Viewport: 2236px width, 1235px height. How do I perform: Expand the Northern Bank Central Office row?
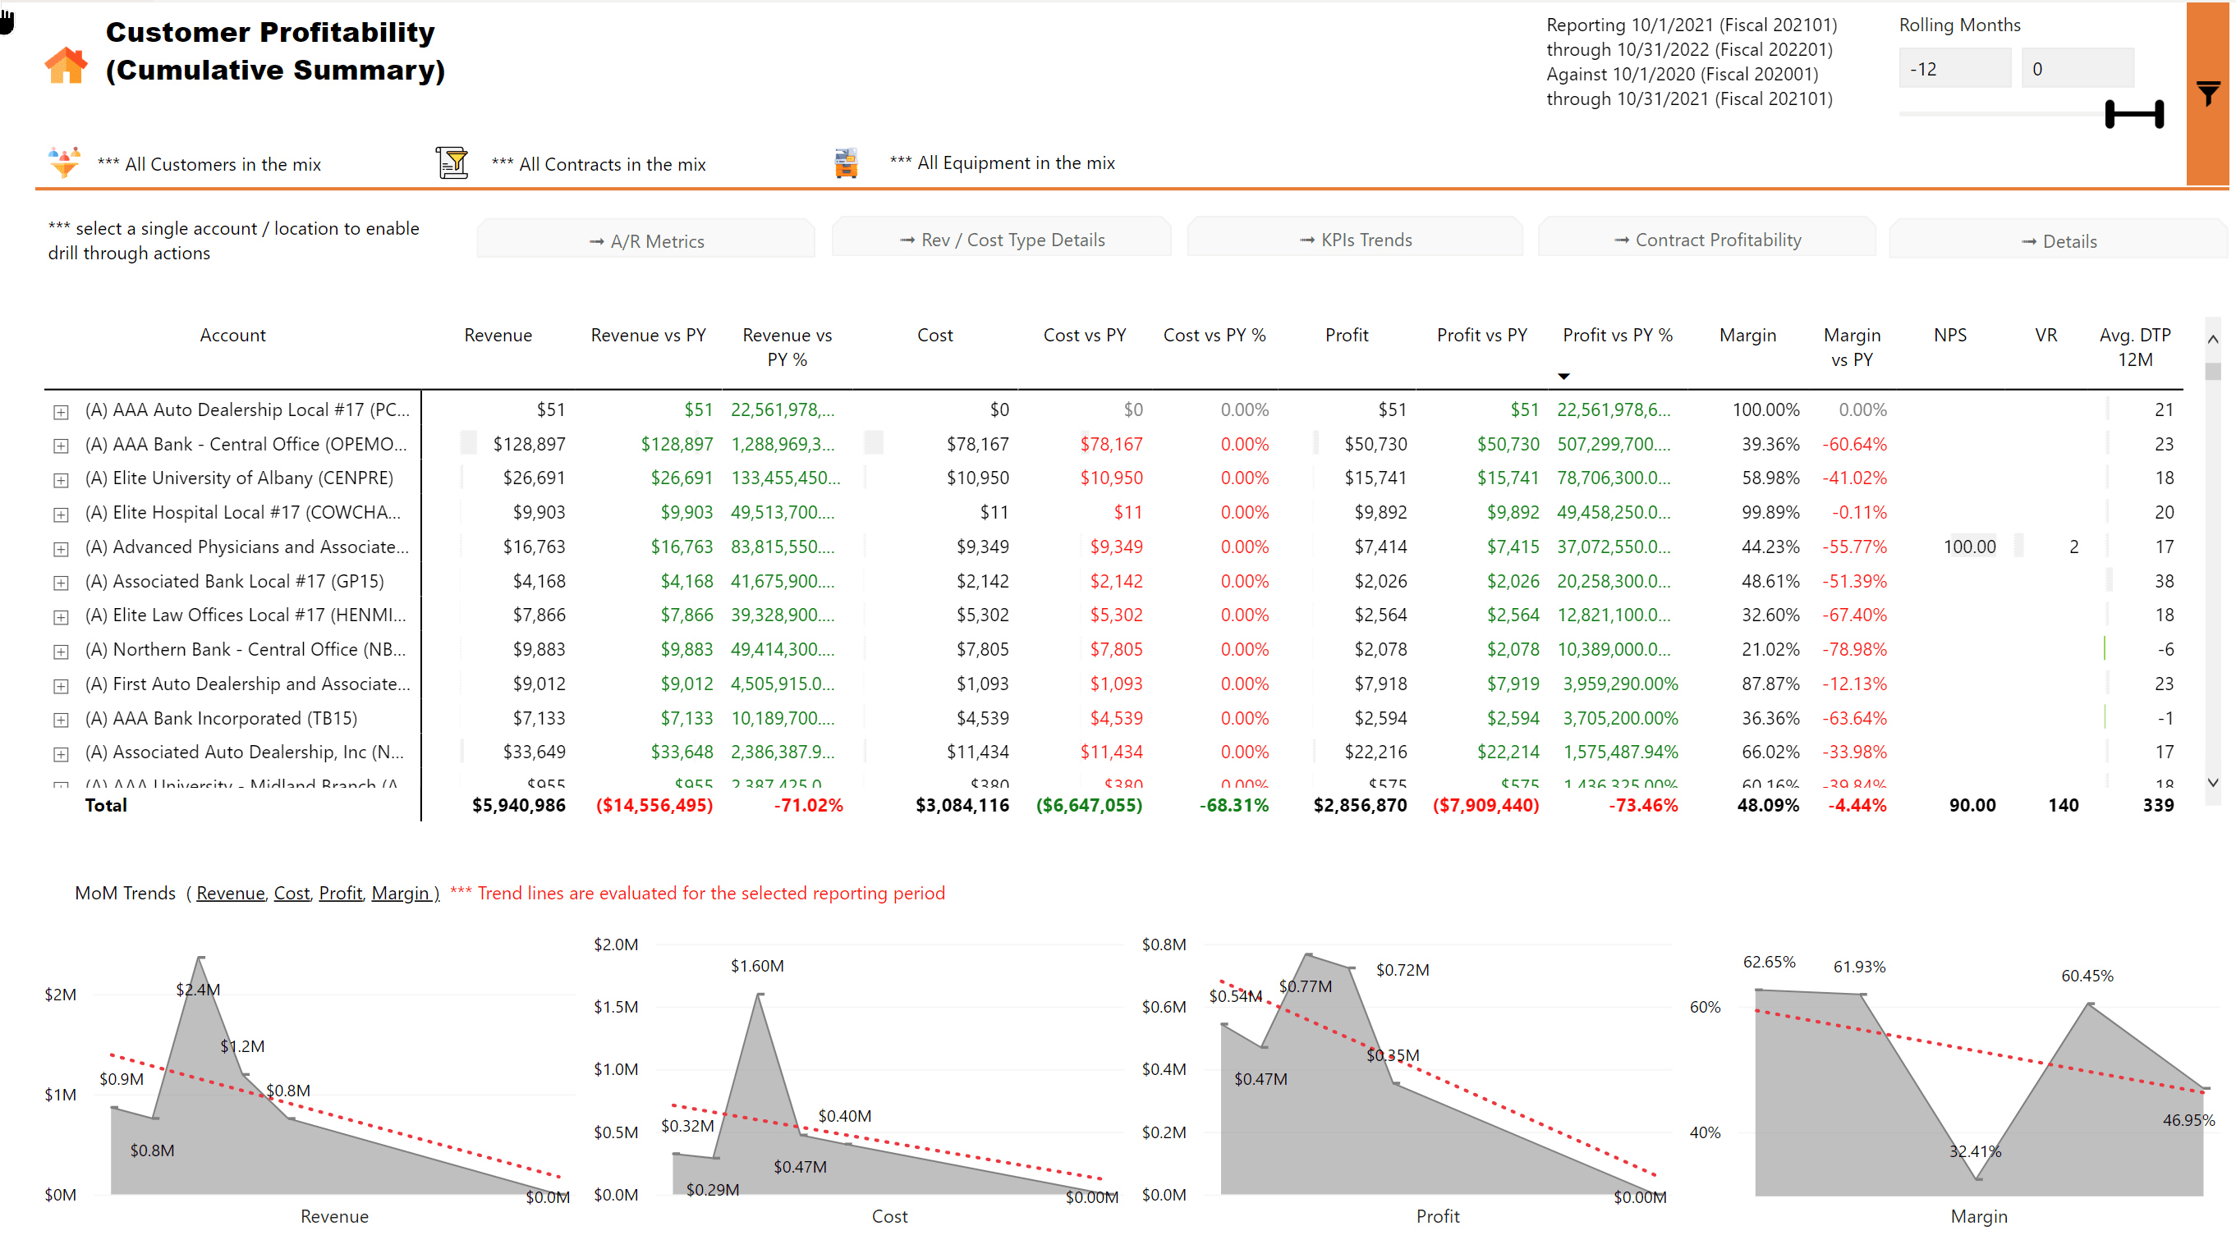(60, 651)
